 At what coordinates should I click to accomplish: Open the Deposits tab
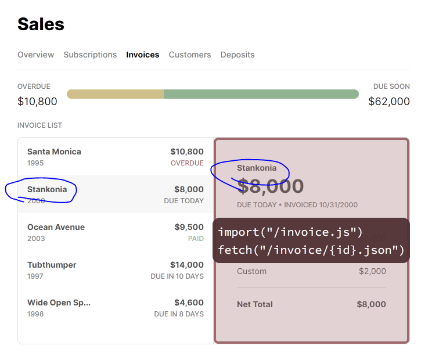pyautogui.click(x=238, y=55)
